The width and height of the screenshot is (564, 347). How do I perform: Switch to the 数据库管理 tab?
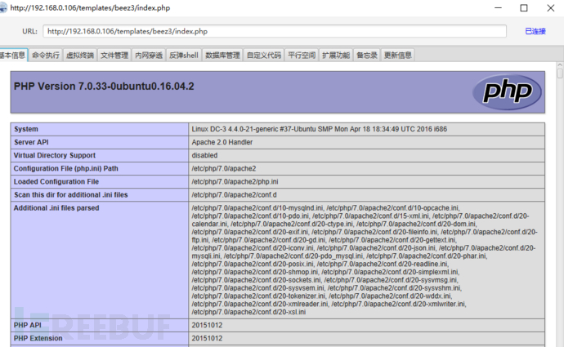pos(222,55)
